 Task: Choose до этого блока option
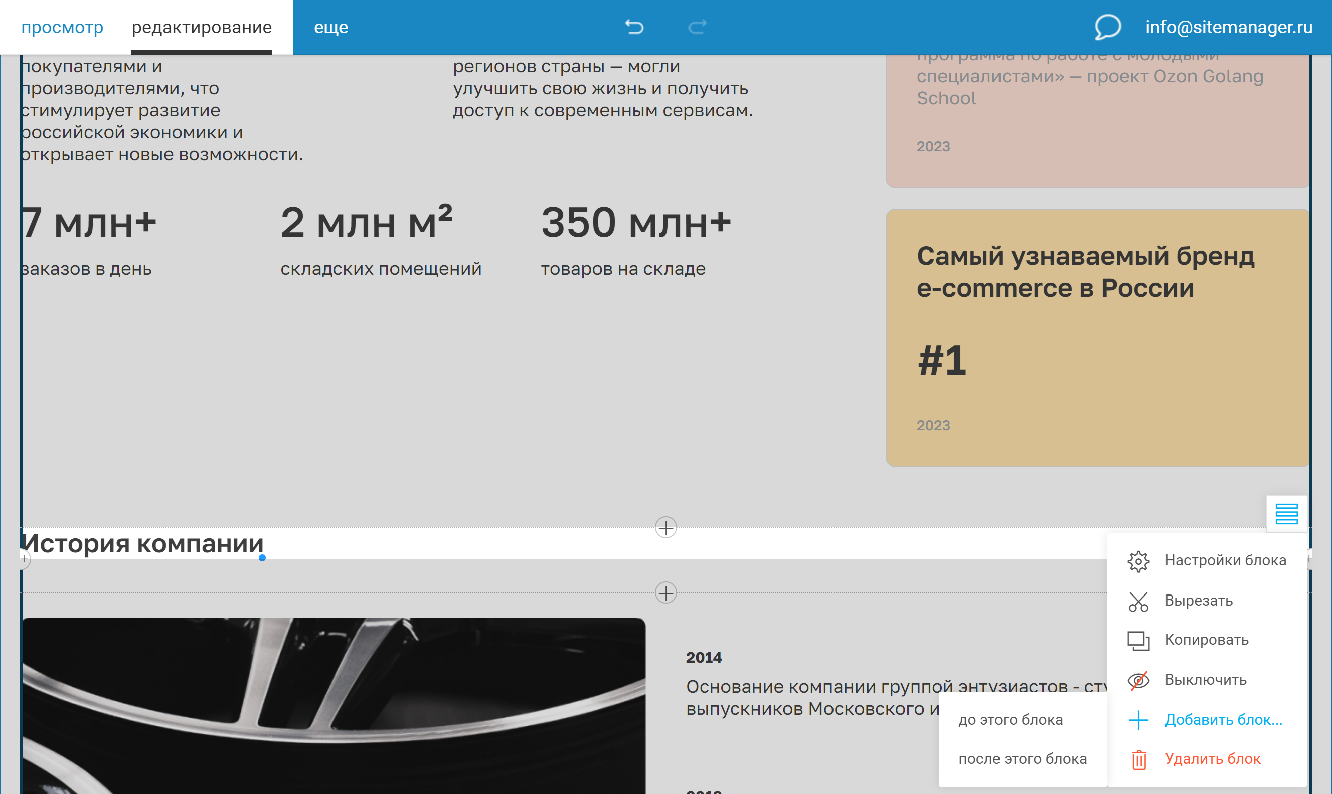point(1010,720)
